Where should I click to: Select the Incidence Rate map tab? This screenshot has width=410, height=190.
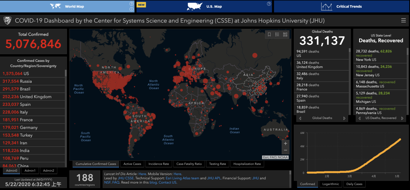[x=159, y=164]
